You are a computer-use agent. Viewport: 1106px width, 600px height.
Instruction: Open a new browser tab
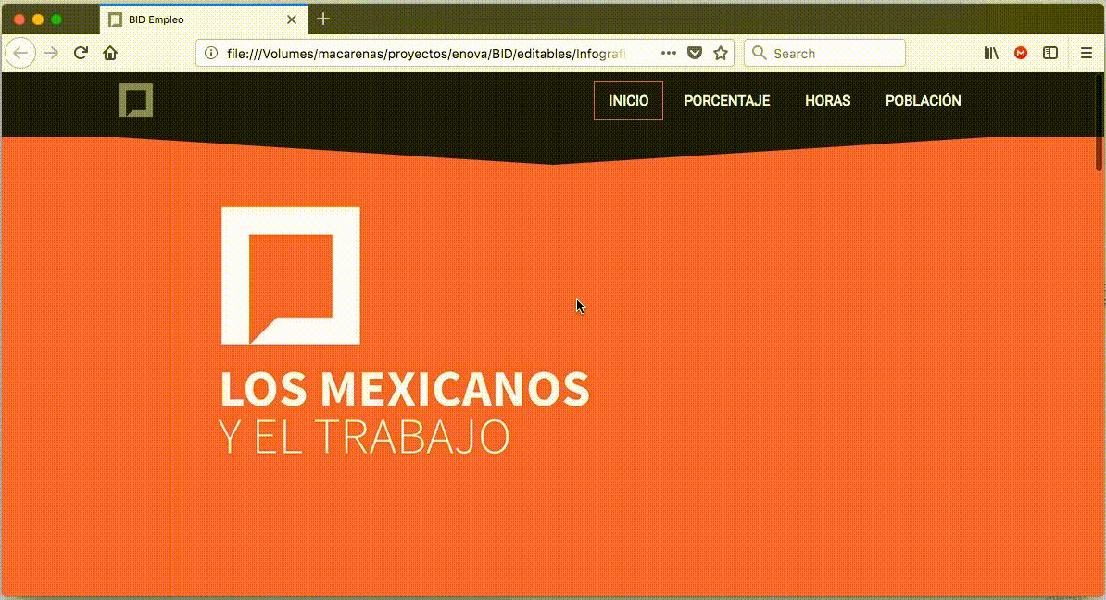[x=323, y=19]
